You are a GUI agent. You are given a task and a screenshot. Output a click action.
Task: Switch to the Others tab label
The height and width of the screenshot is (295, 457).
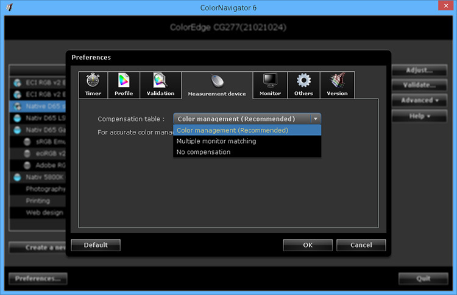(x=303, y=94)
